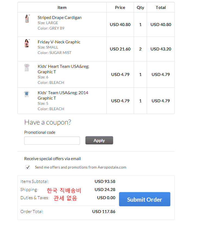211x238 pixels.
Task: Click the Total column header
Action: pos(161,8)
